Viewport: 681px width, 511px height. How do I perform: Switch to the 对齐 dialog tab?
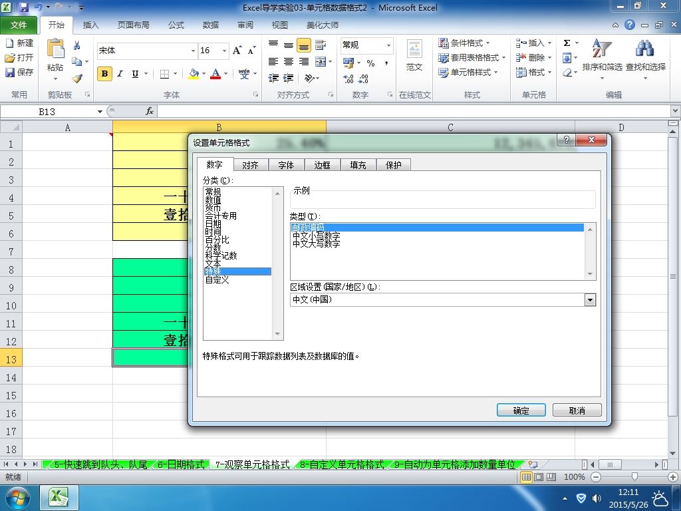click(x=250, y=165)
